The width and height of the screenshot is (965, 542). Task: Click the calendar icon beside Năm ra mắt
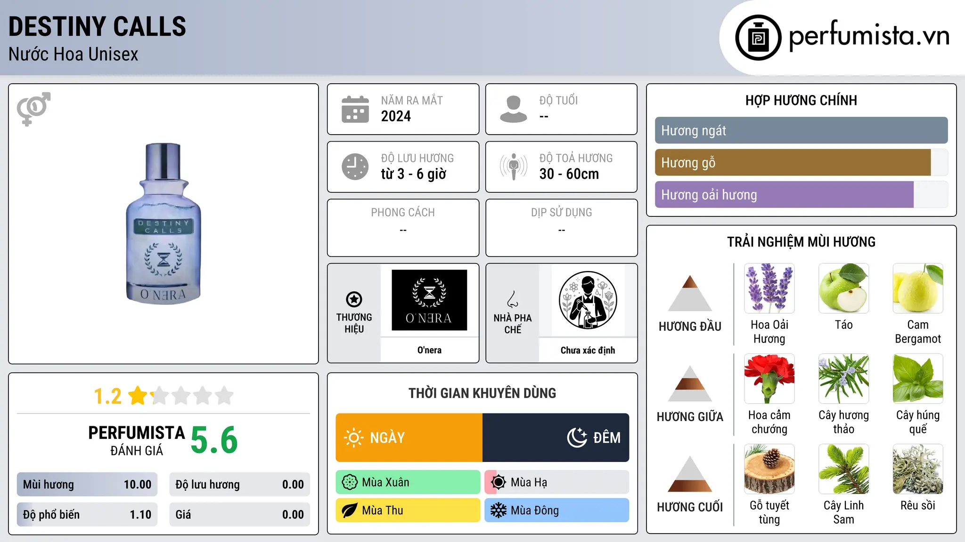pyautogui.click(x=355, y=109)
